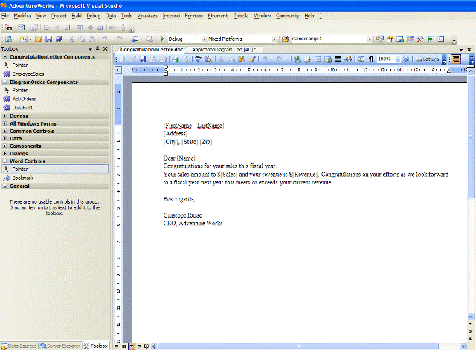Click the Insert Hyperlink globe icon

pyautogui.click(x=297, y=59)
